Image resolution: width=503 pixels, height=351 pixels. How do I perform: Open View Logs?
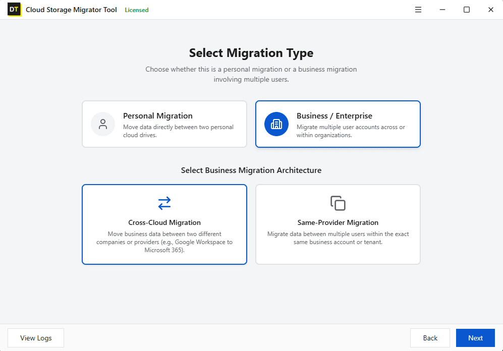pyautogui.click(x=36, y=338)
